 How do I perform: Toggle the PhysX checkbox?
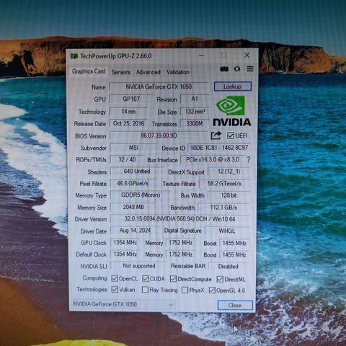(x=185, y=290)
